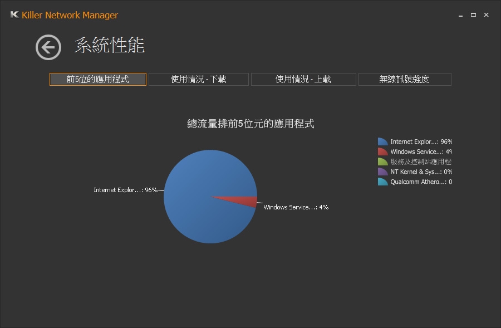The height and width of the screenshot is (328, 501).
Task: Select legend text '服務及控制站應用程'
Action: [421, 161]
